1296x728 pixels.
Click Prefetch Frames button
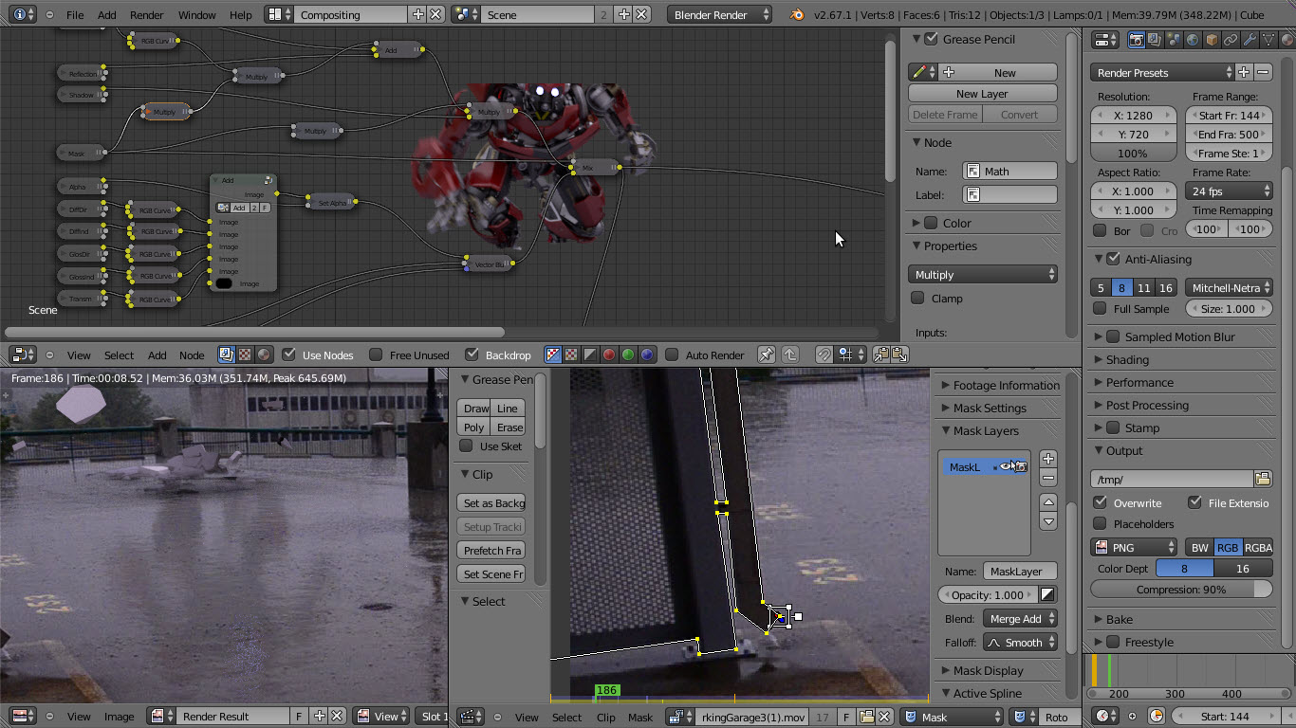492,551
